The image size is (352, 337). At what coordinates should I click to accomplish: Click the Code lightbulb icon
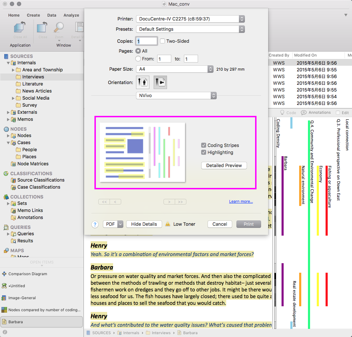(282, 113)
